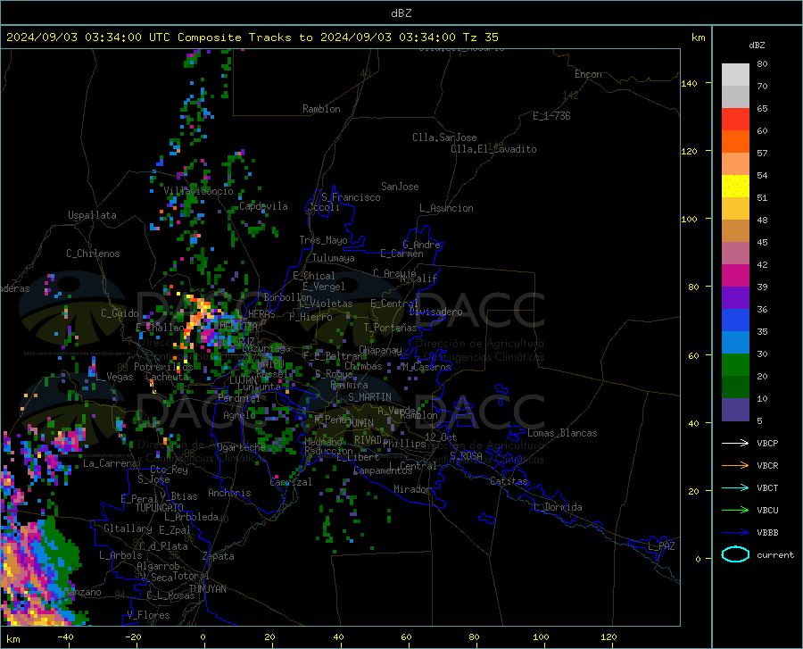Click the Manzano location label
The height and width of the screenshot is (649, 803).
click(83, 592)
